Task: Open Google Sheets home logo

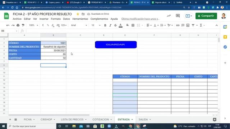Action: pyautogui.click(x=6, y=16)
